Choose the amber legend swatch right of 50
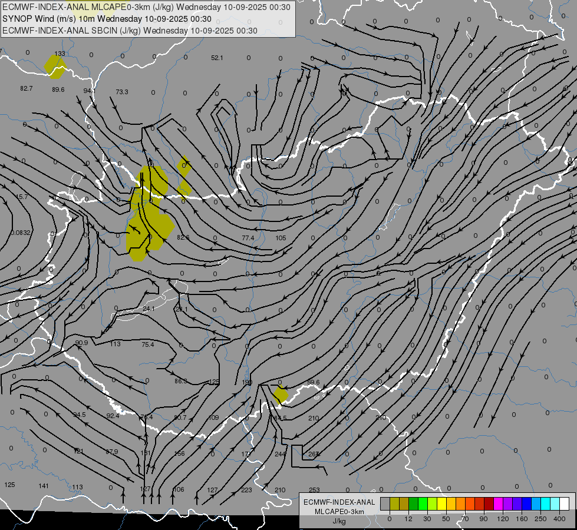 451,503
